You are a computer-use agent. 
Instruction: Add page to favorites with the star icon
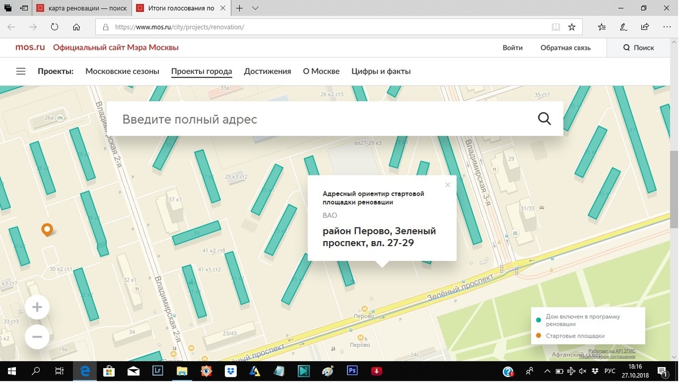(571, 27)
